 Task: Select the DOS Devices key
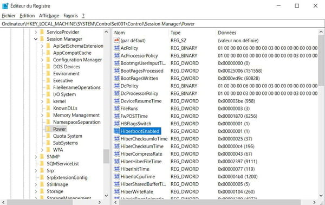coord(67,67)
